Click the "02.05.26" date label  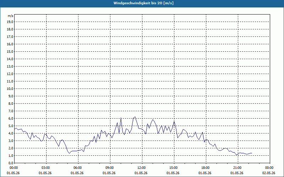269,173
